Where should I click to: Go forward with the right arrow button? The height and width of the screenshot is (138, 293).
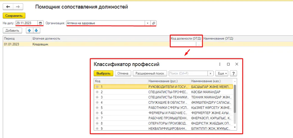pos(18,7)
